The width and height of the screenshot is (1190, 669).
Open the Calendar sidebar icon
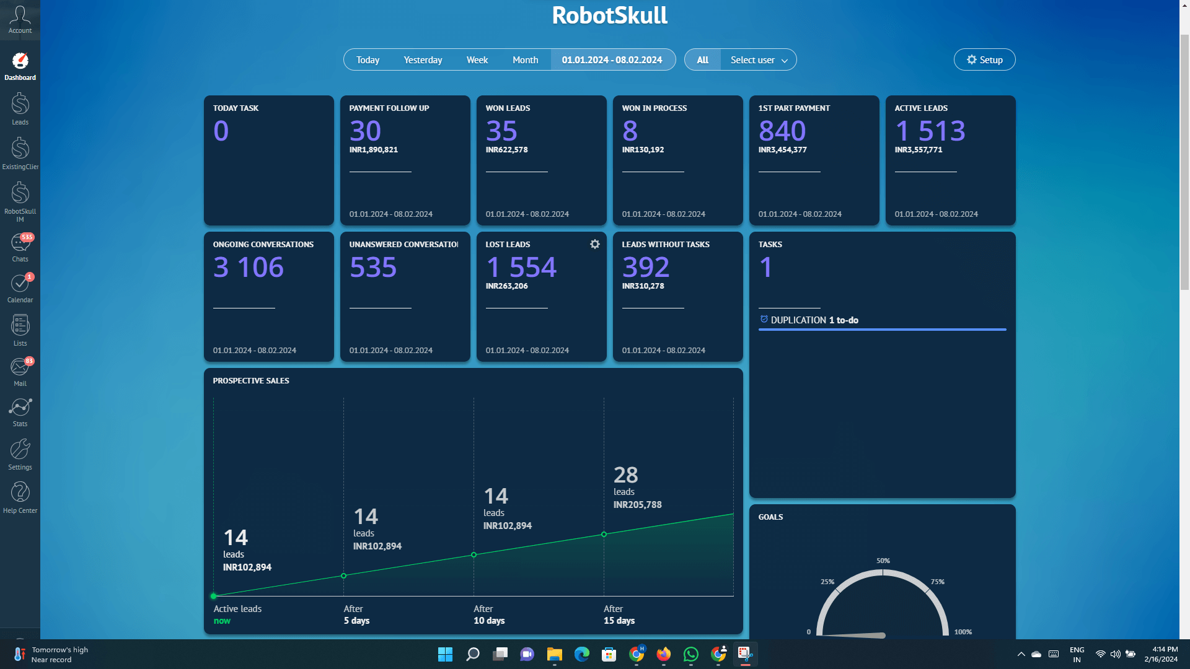[x=20, y=289]
